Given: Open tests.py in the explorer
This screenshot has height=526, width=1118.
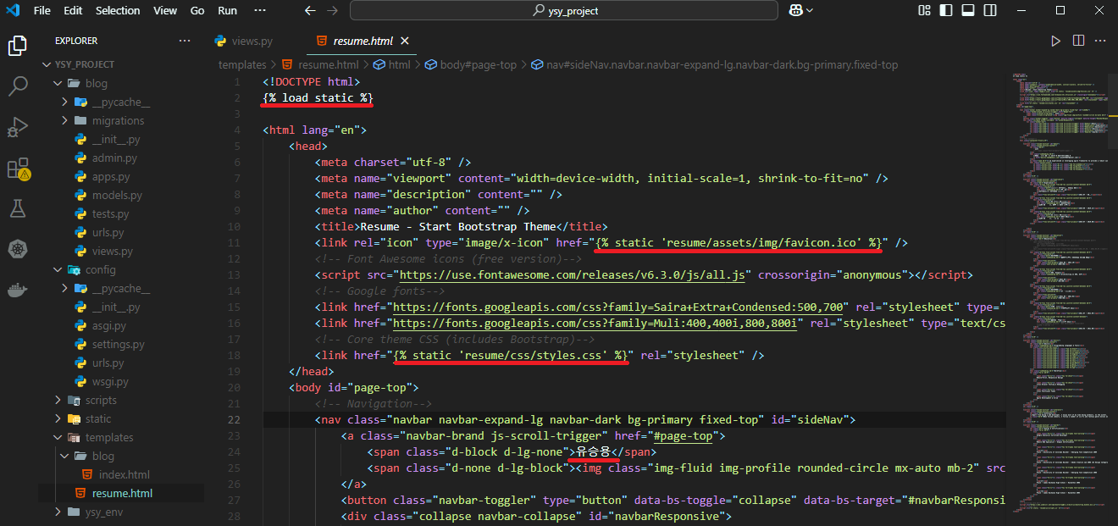Looking at the screenshot, I should point(111,213).
